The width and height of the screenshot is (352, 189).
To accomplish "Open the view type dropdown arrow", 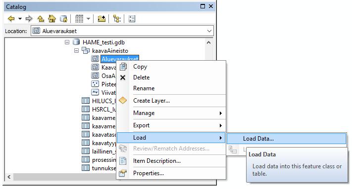I will pyautogui.click(x=88, y=19).
